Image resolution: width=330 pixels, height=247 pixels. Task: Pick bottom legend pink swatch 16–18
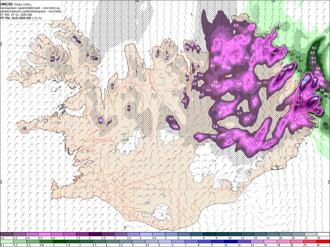coord(270,241)
